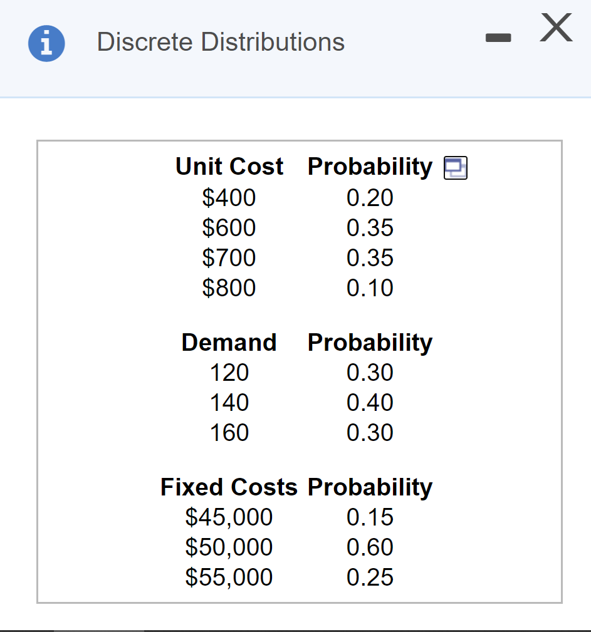Select the $600 unit cost value
The height and width of the screenshot is (632, 591).
click(229, 228)
